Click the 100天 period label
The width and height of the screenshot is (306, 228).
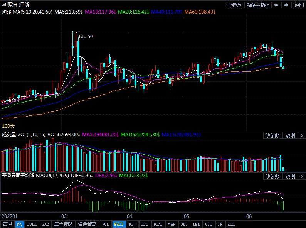tap(8, 126)
